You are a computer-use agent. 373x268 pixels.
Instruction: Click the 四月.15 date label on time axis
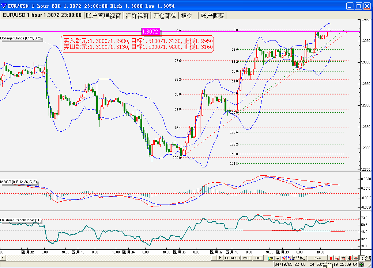point(179,252)
